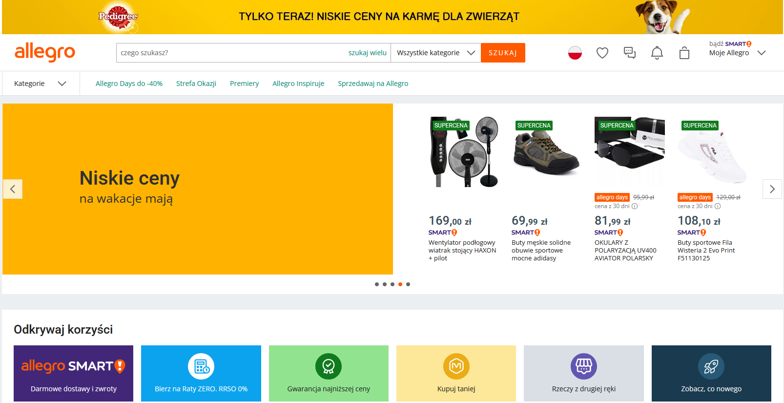
Task: Click info icon next to 129,00 zł price
Action: [718, 206]
